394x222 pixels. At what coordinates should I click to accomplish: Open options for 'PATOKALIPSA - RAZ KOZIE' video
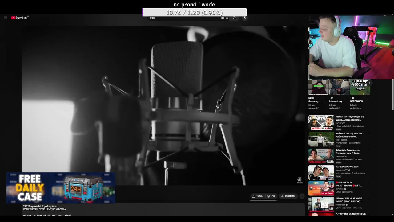369,199
